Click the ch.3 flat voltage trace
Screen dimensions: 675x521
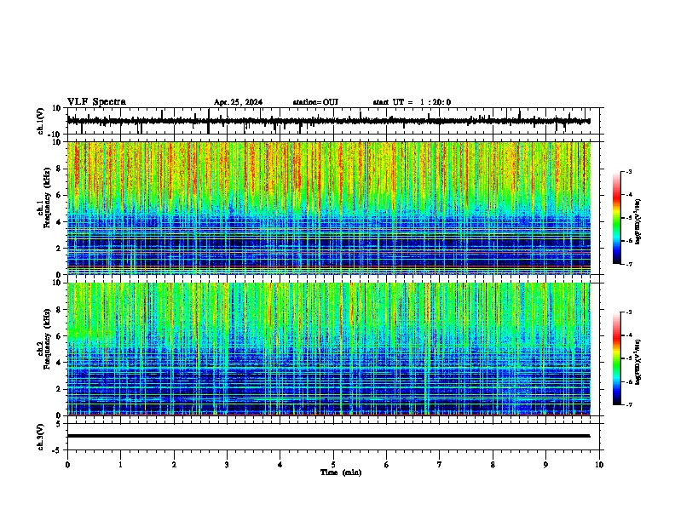point(329,436)
